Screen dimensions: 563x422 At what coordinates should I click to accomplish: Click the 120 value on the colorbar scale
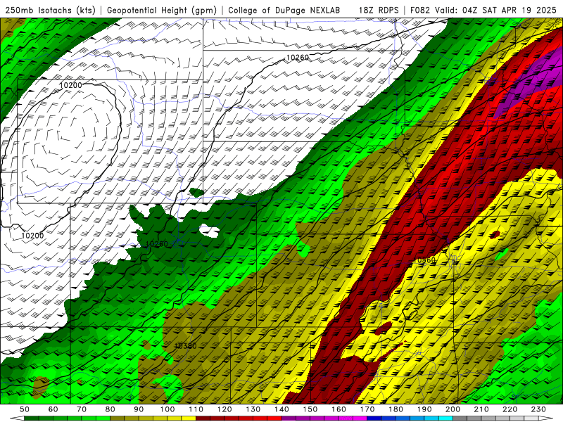pyautogui.click(x=224, y=409)
